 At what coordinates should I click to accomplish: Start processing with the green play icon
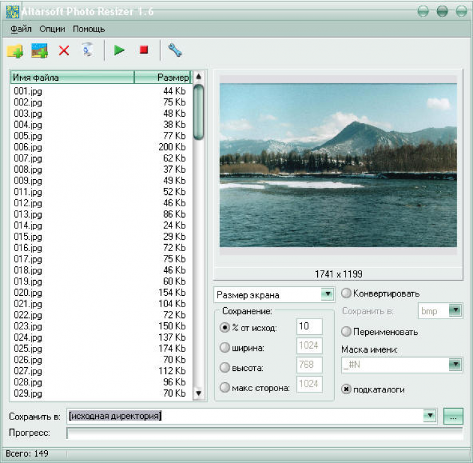point(119,50)
